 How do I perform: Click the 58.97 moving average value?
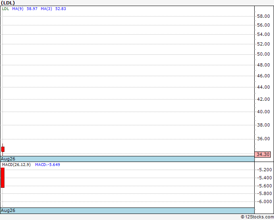(x=32, y=9)
